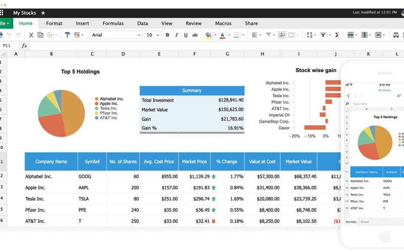Click the My Stocks document title
The width and height of the screenshot is (404, 252).
pyautogui.click(x=25, y=13)
